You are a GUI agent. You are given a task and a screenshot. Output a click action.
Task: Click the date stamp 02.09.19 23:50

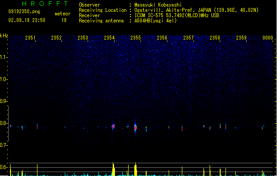[x=27, y=20]
